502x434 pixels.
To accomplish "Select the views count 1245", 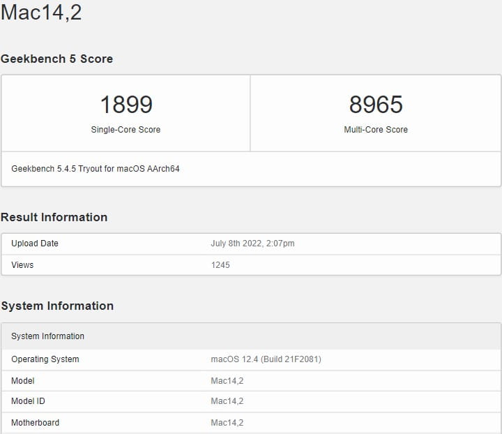I will [x=220, y=265].
